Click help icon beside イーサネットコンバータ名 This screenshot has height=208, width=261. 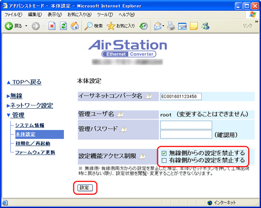[148, 96]
